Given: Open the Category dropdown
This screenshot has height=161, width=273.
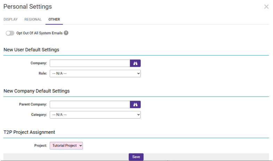Looking at the screenshot, I should pos(95,115).
